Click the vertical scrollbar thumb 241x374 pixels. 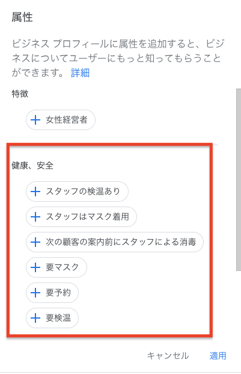click(239, 179)
